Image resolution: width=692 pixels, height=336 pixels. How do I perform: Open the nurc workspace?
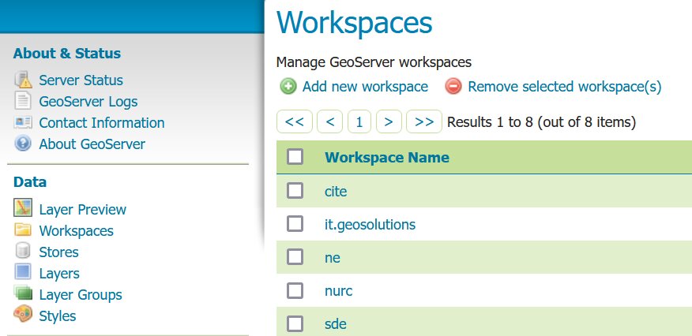click(x=339, y=291)
